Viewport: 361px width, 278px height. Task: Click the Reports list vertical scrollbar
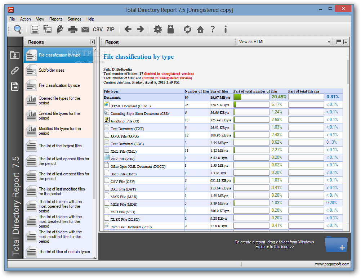[94, 124]
